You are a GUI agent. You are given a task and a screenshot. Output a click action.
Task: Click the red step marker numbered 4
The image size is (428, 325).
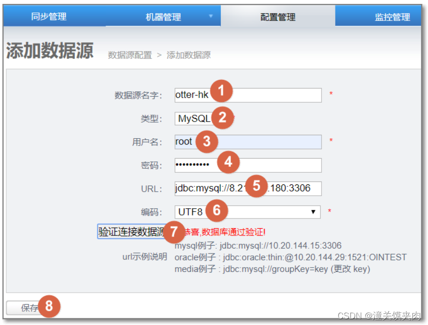point(228,163)
